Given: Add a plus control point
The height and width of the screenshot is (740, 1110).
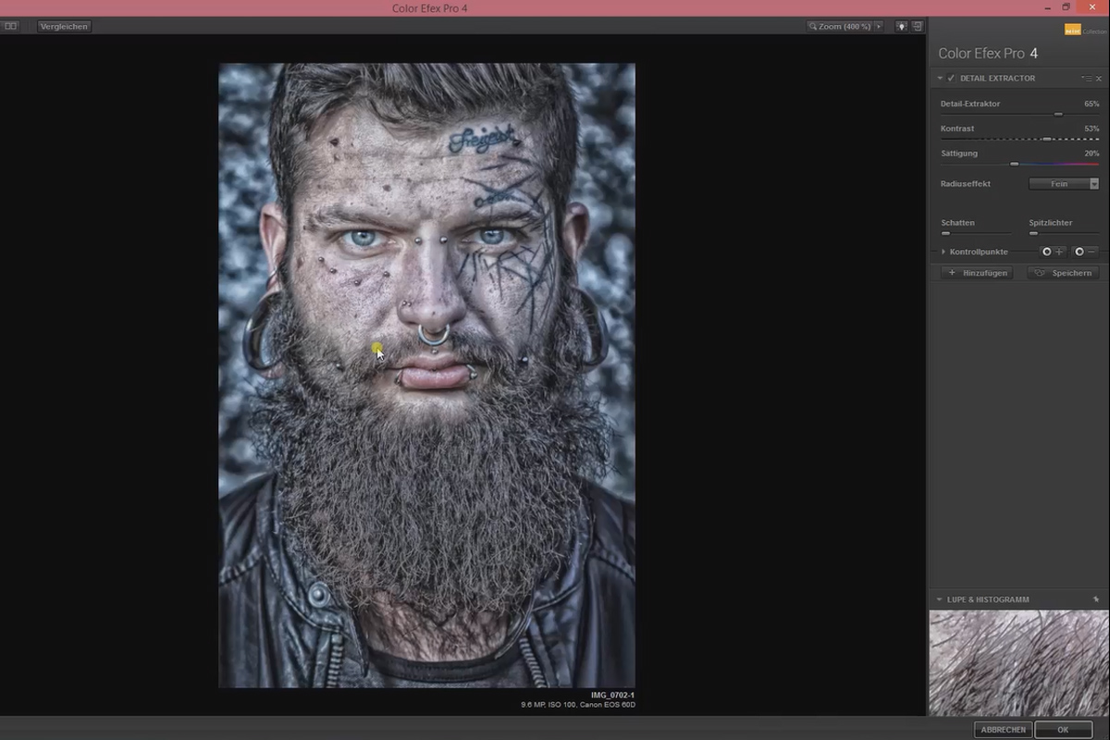Looking at the screenshot, I should 1054,252.
